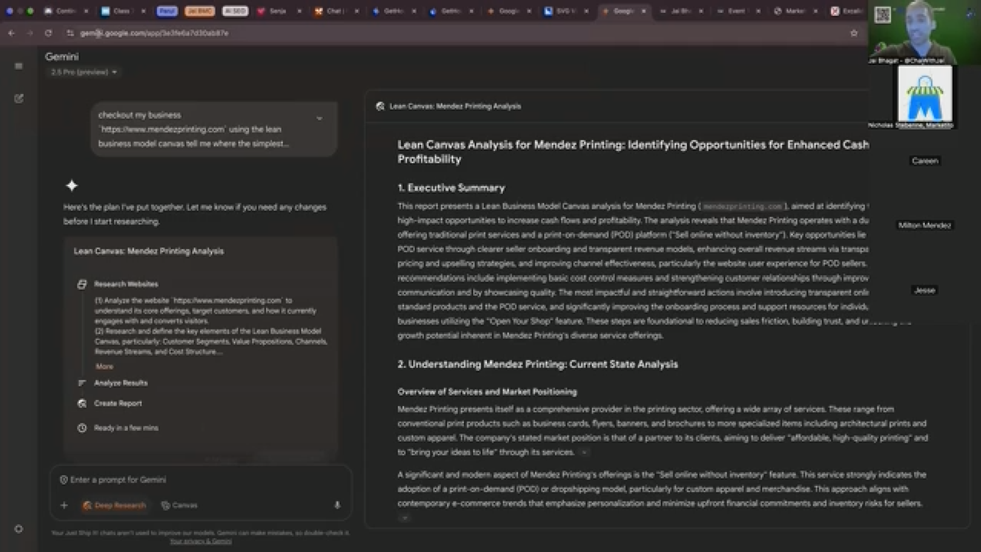This screenshot has height=552, width=981.
Task: Open the 2.5 Pro (preview) model dropdown
Action: (84, 72)
